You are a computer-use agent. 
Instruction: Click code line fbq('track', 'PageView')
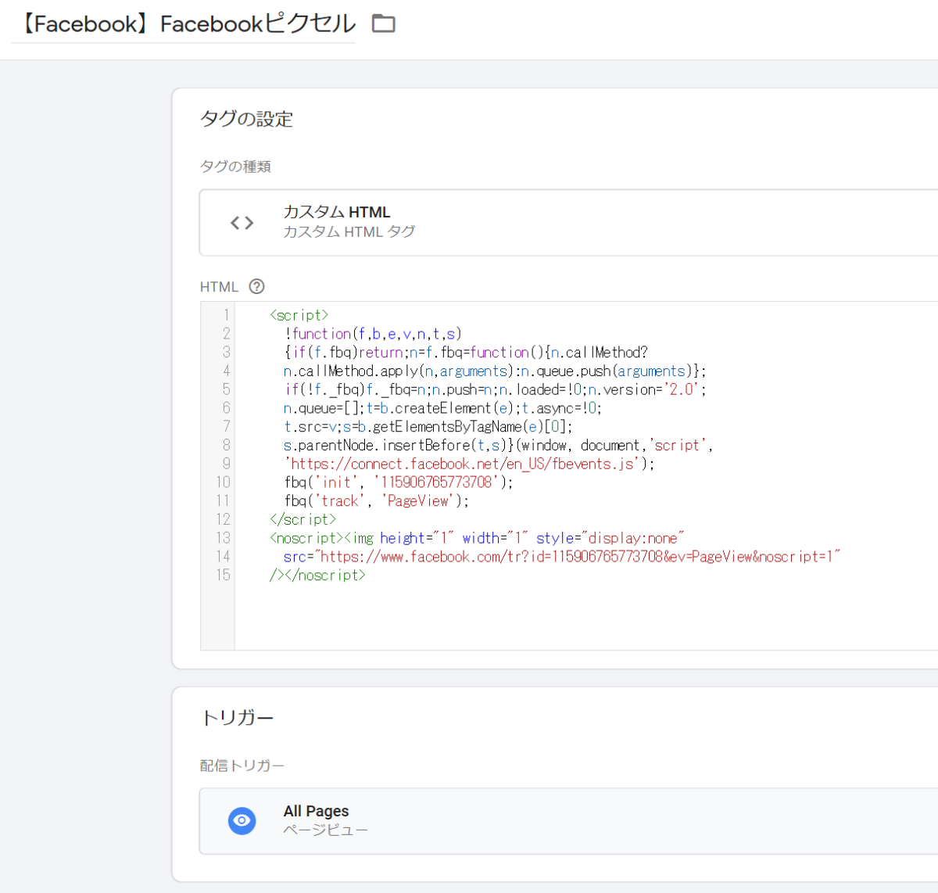(377, 501)
